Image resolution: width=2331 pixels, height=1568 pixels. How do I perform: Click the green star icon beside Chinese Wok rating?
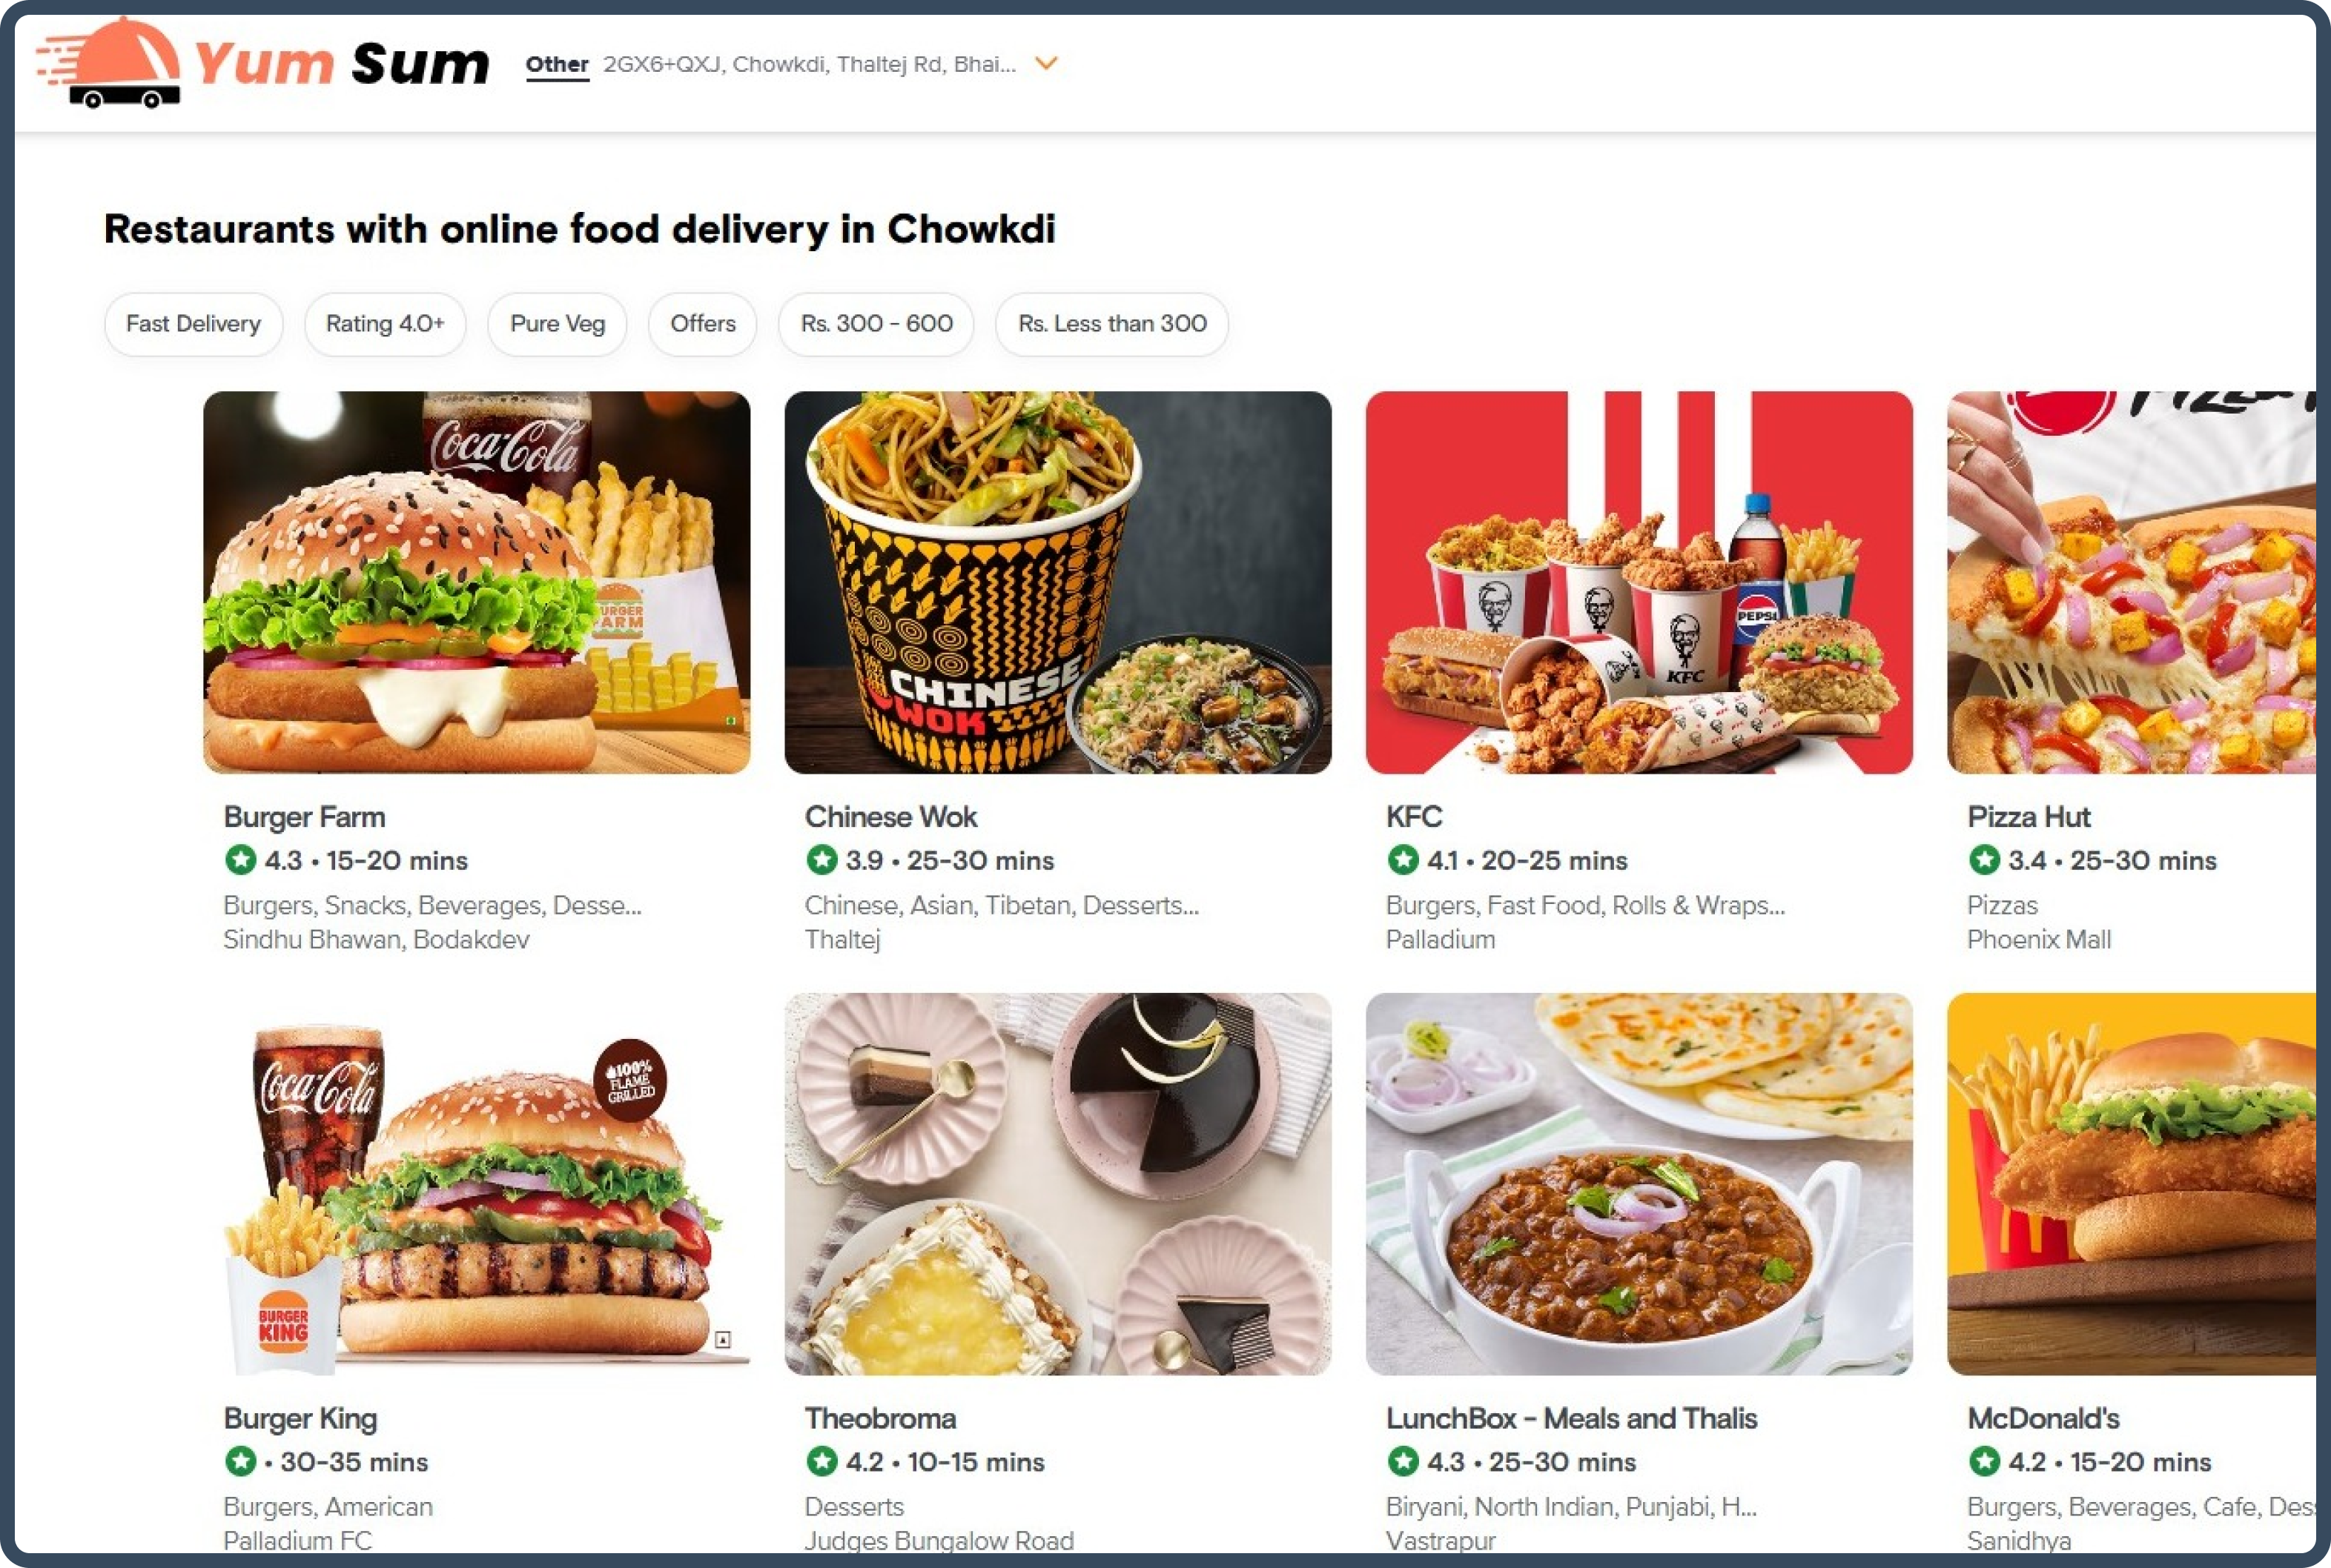coord(821,859)
